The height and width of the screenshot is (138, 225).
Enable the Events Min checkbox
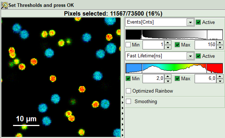tap(128, 45)
